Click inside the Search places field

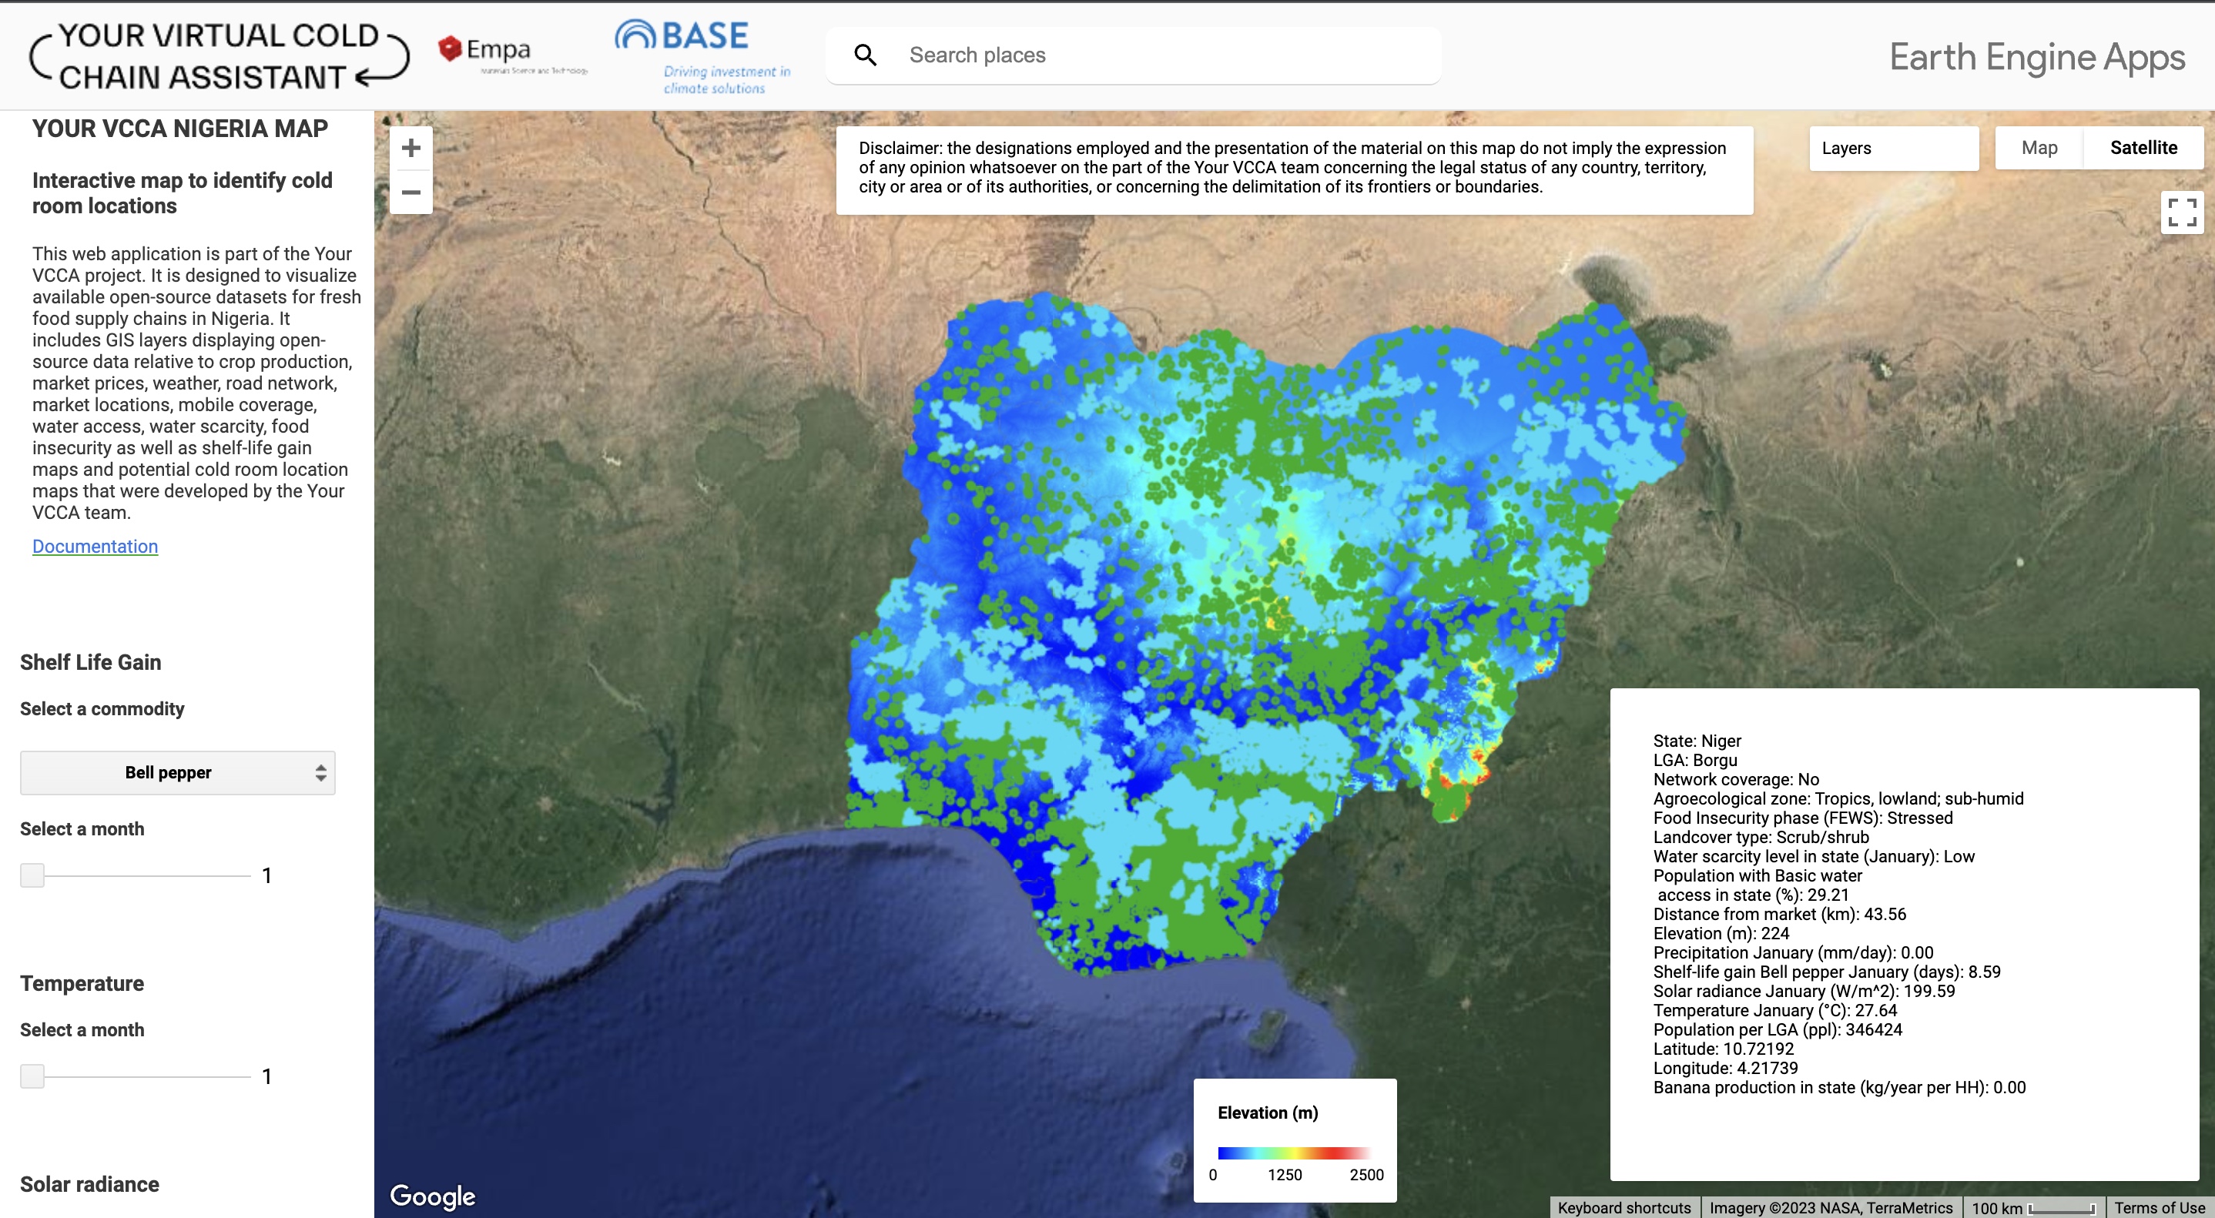(1118, 54)
